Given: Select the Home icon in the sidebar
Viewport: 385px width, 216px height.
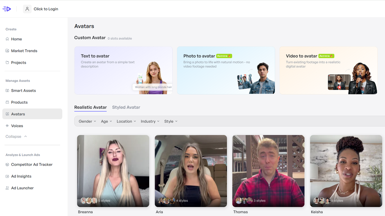Looking at the screenshot, I should 7,39.
